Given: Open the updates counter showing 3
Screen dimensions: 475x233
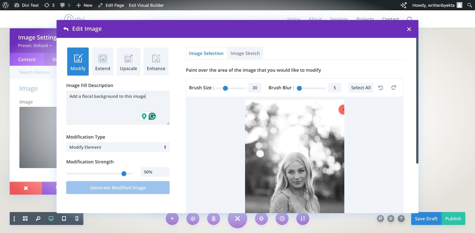Looking at the screenshot, I should click(49, 5).
